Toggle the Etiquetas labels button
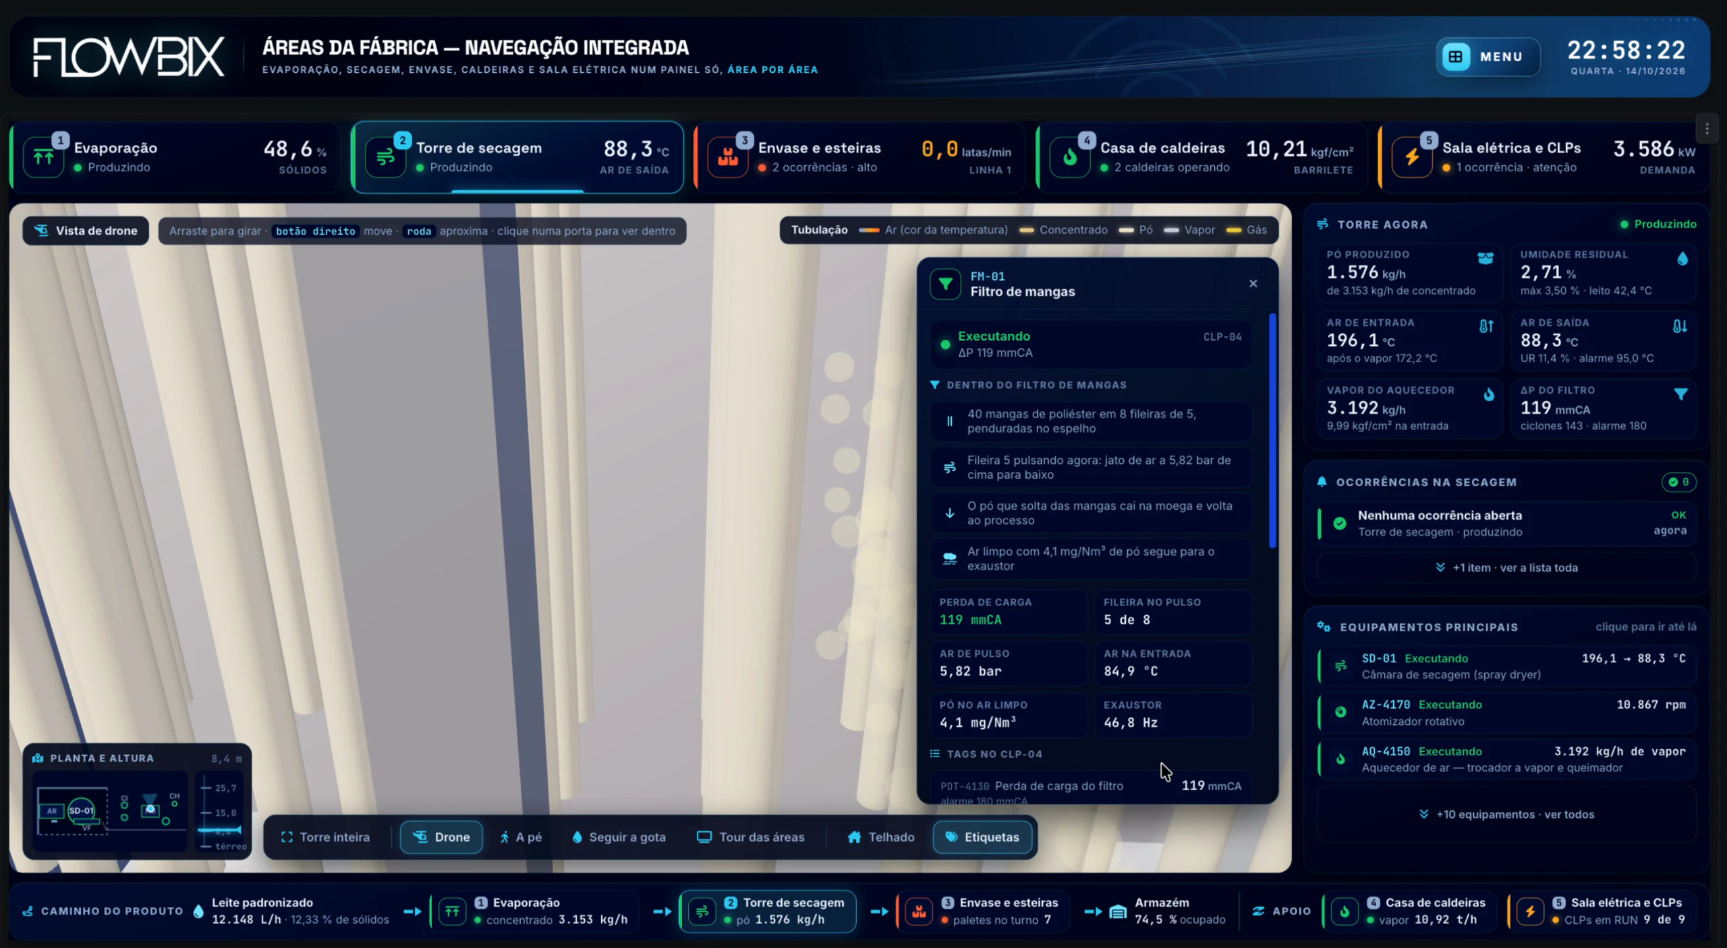1727x948 pixels. [982, 837]
